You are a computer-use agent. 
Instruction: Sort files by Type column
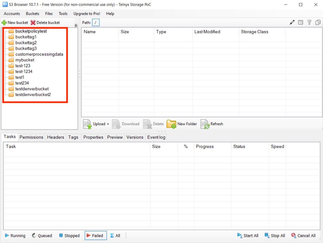(173, 32)
